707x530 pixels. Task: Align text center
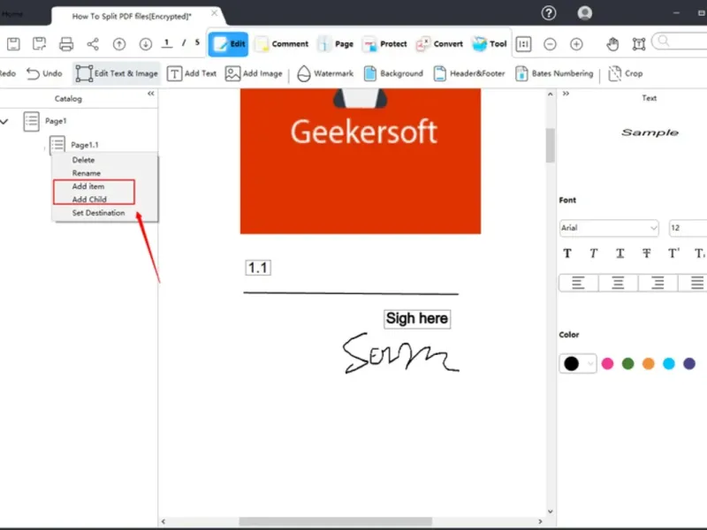(618, 283)
